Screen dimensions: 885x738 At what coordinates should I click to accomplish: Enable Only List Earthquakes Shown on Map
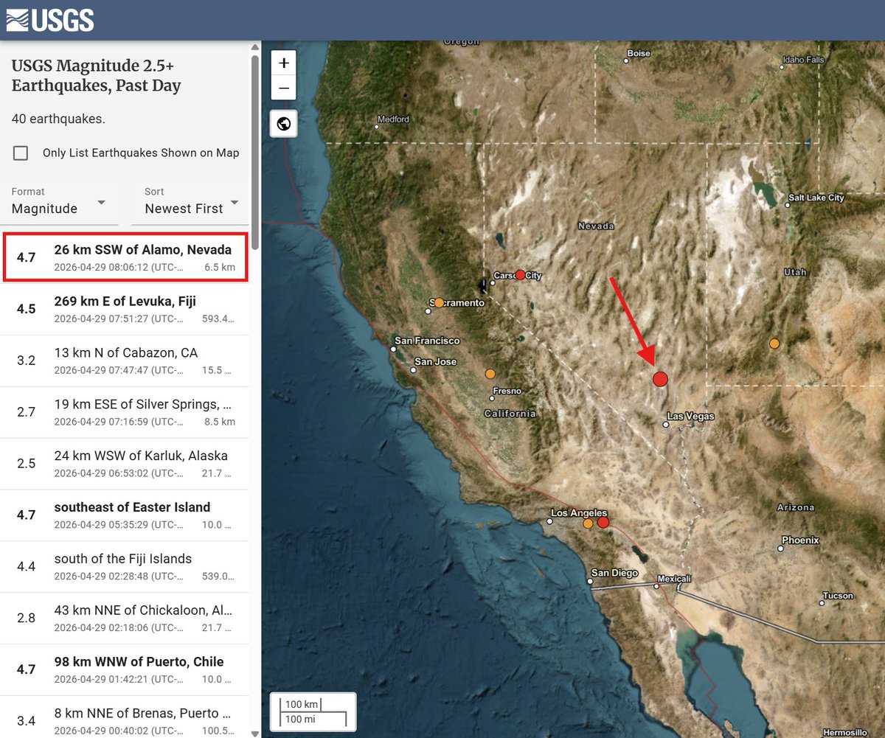[x=21, y=153]
